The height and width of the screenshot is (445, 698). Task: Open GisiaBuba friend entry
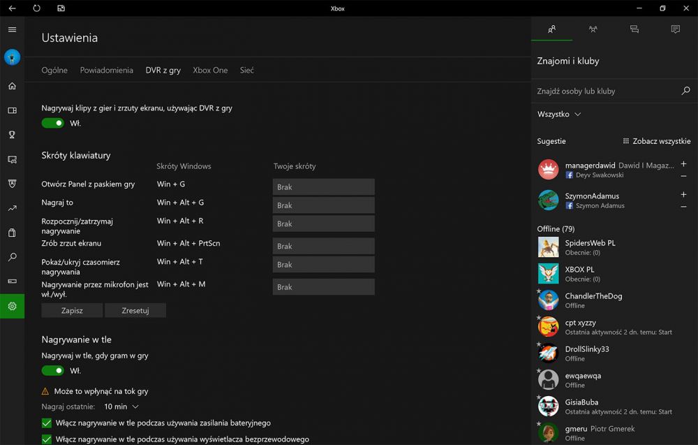click(614, 407)
